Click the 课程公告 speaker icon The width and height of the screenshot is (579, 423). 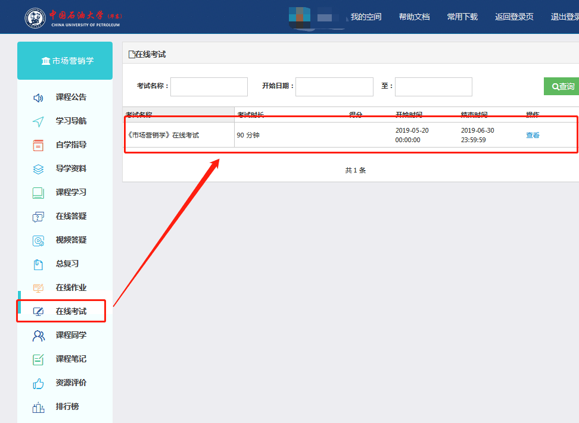click(38, 98)
